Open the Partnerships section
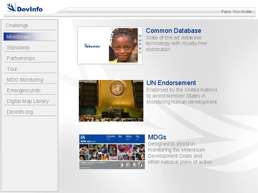The height and width of the screenshot is (193, 258). [x=30, y=58]
